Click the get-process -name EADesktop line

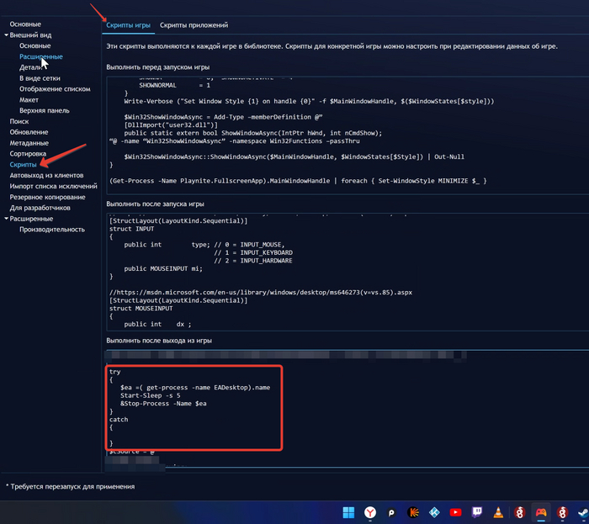[195, 388]
